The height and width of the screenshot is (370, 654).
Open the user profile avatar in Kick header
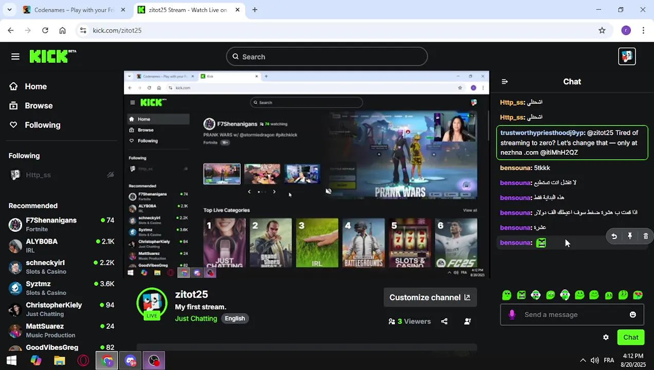(627, 57)
